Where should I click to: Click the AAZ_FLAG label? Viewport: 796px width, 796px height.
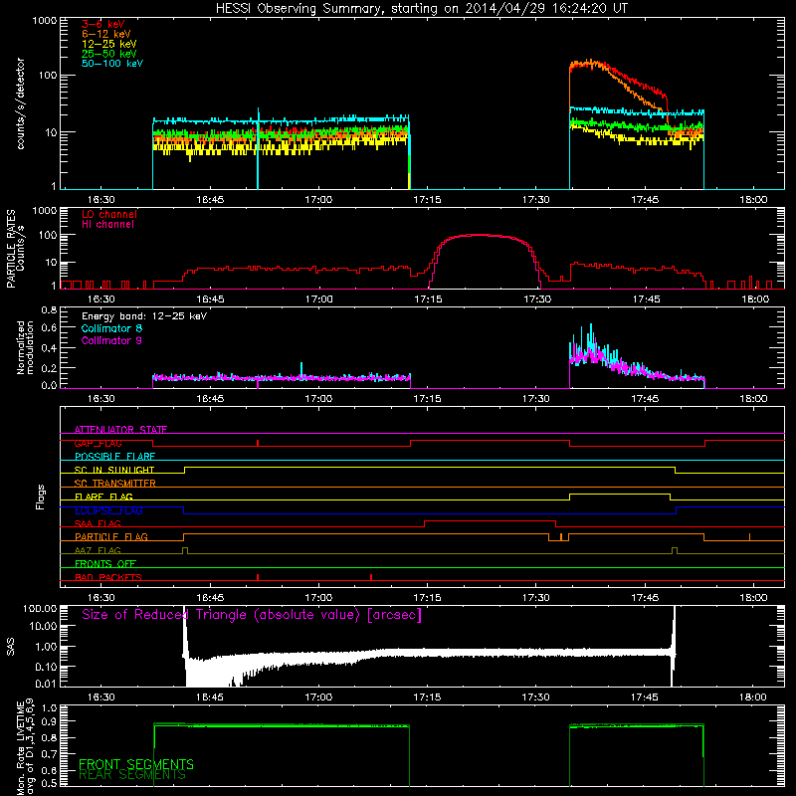[x=98, y=550]
